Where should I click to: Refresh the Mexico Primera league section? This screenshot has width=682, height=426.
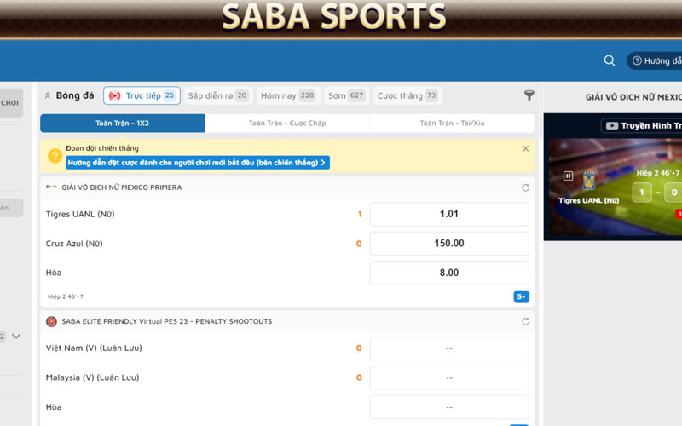point(525,187)
